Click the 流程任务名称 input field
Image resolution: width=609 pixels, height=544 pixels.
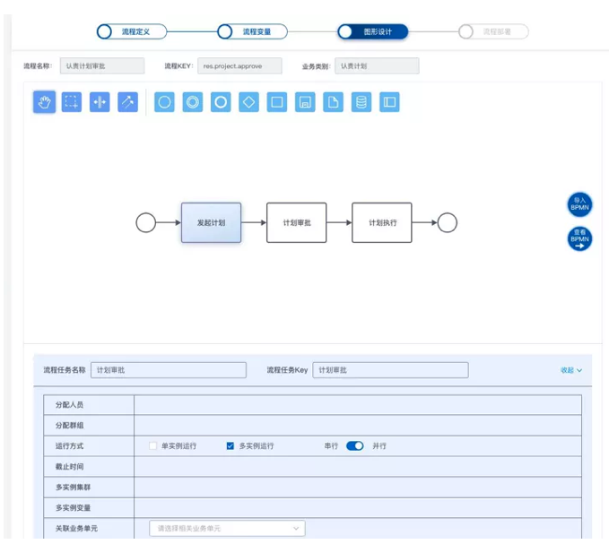pos(168,370)
